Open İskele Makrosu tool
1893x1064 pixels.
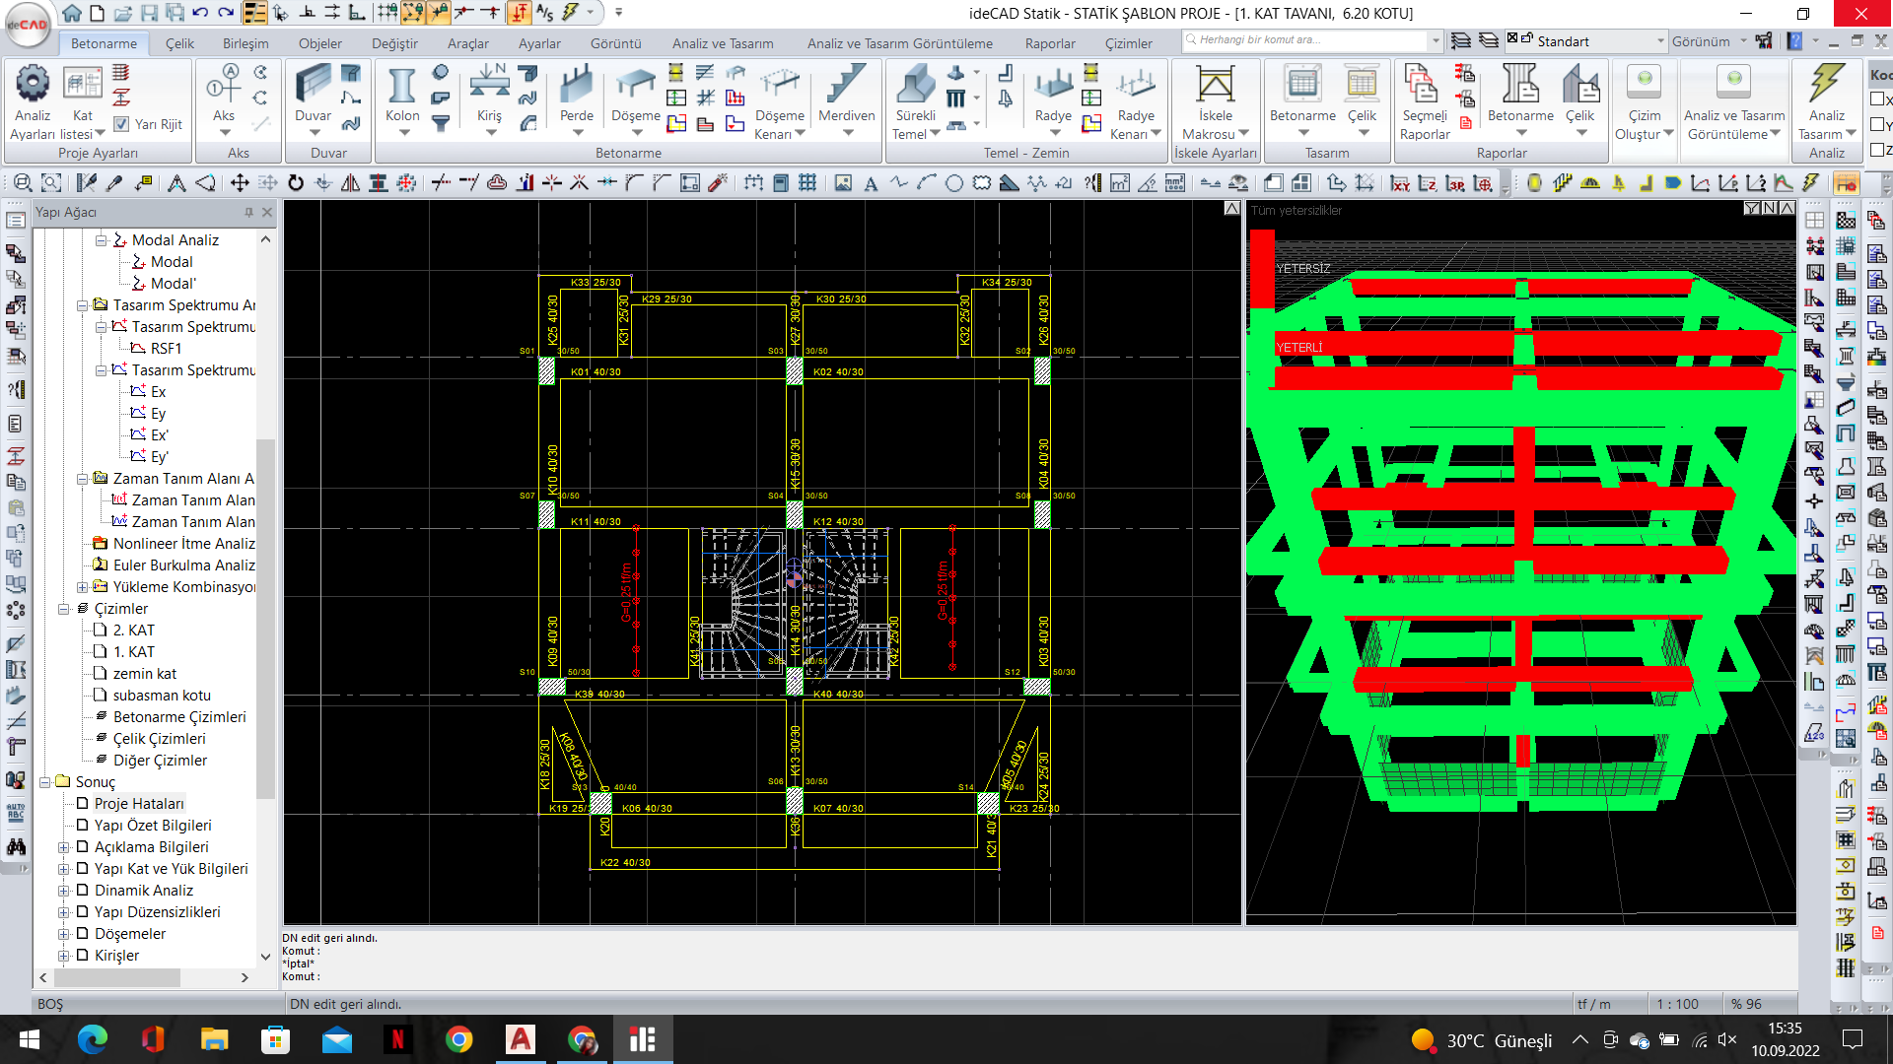(1216, 85)
